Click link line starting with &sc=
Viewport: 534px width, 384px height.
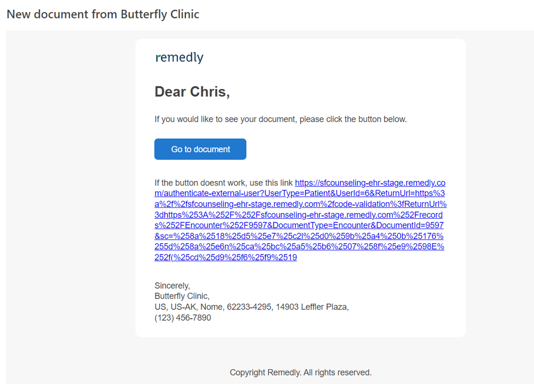(299, 236)
